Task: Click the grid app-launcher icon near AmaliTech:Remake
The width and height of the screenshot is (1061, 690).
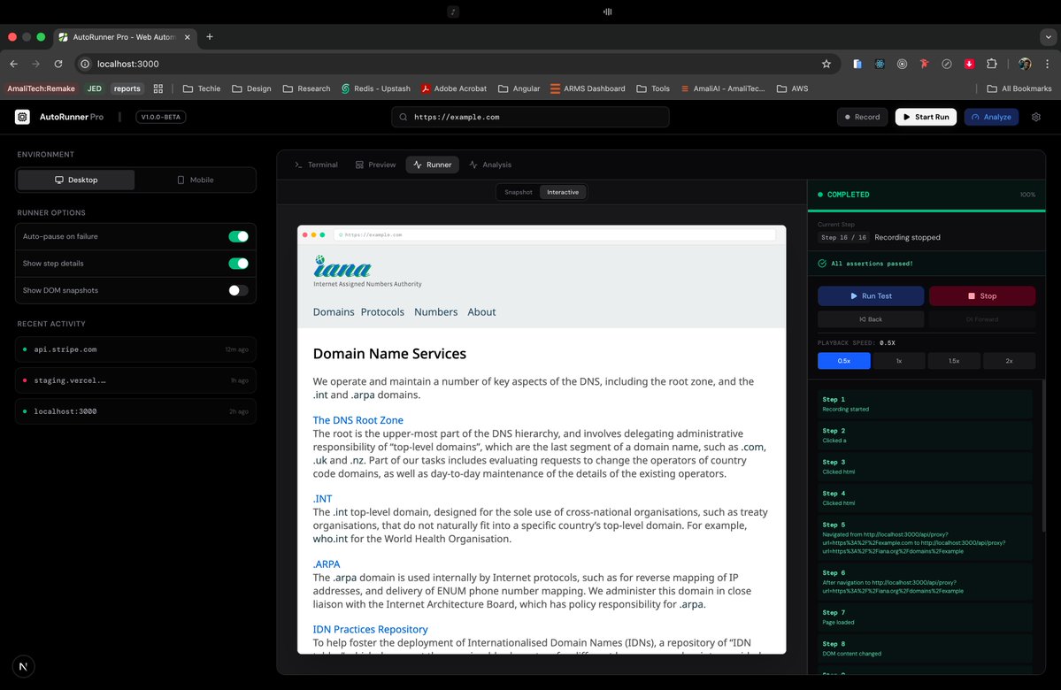Action: pos(159,88)
